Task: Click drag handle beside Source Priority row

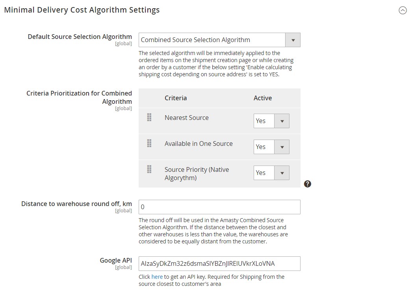Action: [149, 169]
